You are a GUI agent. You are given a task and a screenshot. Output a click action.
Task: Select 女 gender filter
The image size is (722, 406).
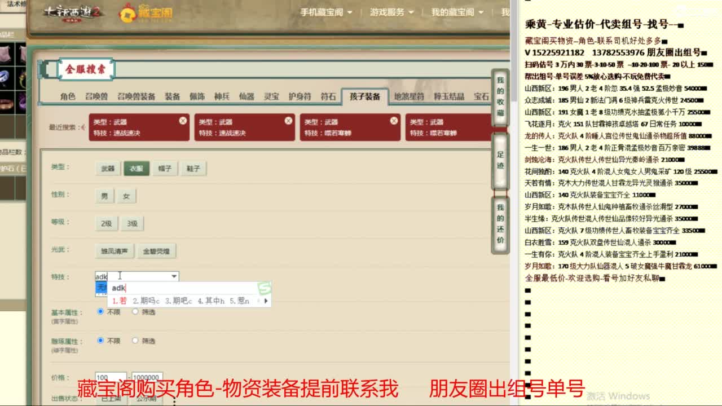coord(126,196)
